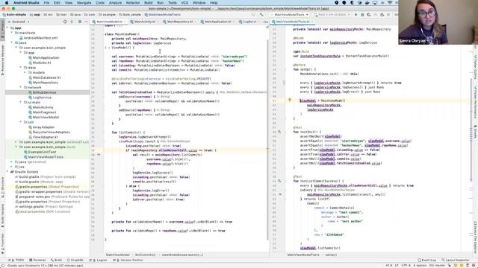Select MainDatabase.kt in project tree
This screenshot has width=478, height=268.
pos(46,77)
